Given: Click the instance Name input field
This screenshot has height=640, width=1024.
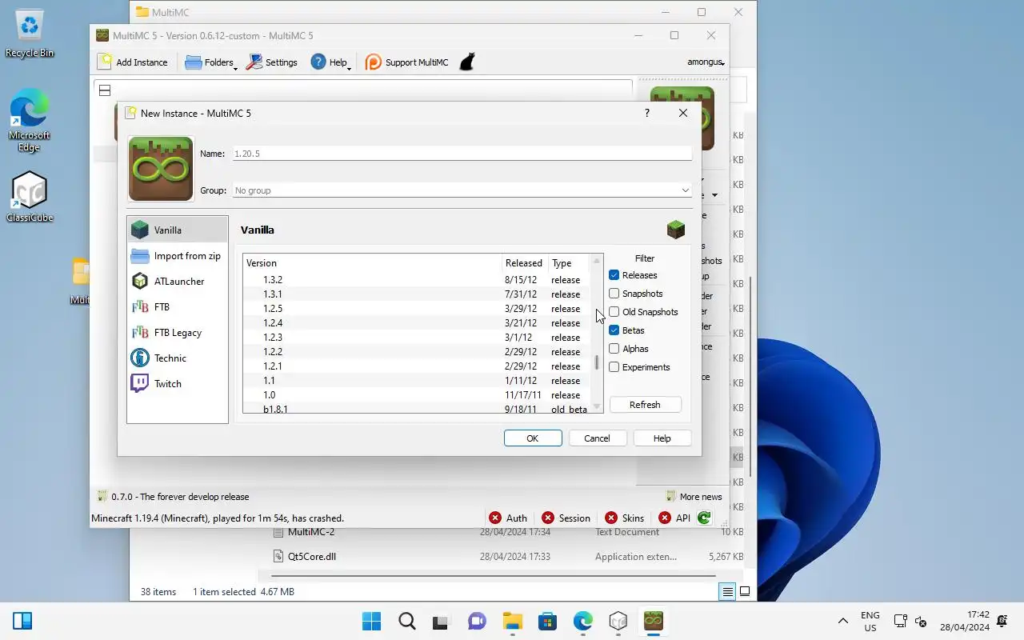Looking at the screenshot, I should click(x=462, y=153).
